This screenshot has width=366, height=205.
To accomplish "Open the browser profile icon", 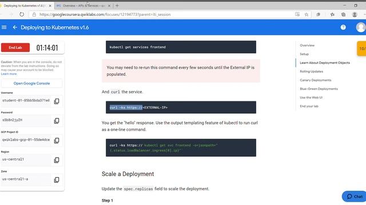I will [355, 14].
